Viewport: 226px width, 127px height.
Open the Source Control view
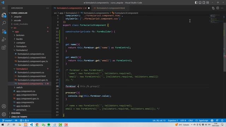[4, 31]
